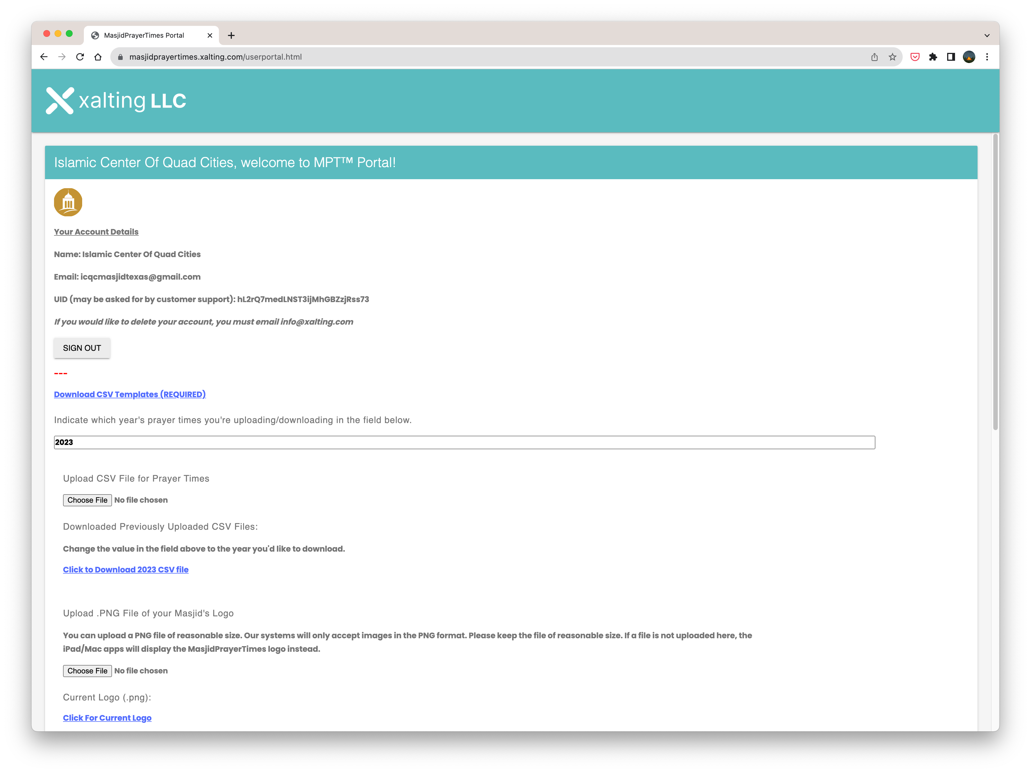Expand tab search chevron

click(987, 35)
